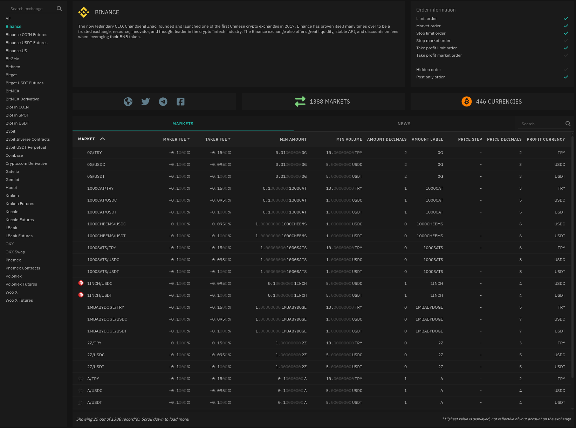The image size is (576, 428).
Task: Click the Stop limit order checkmark
Action: pyautogui.click(x=566, y=33)
